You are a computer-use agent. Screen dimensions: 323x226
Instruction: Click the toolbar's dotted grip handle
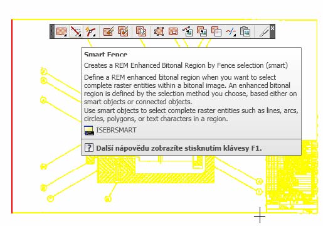point(52,31)
